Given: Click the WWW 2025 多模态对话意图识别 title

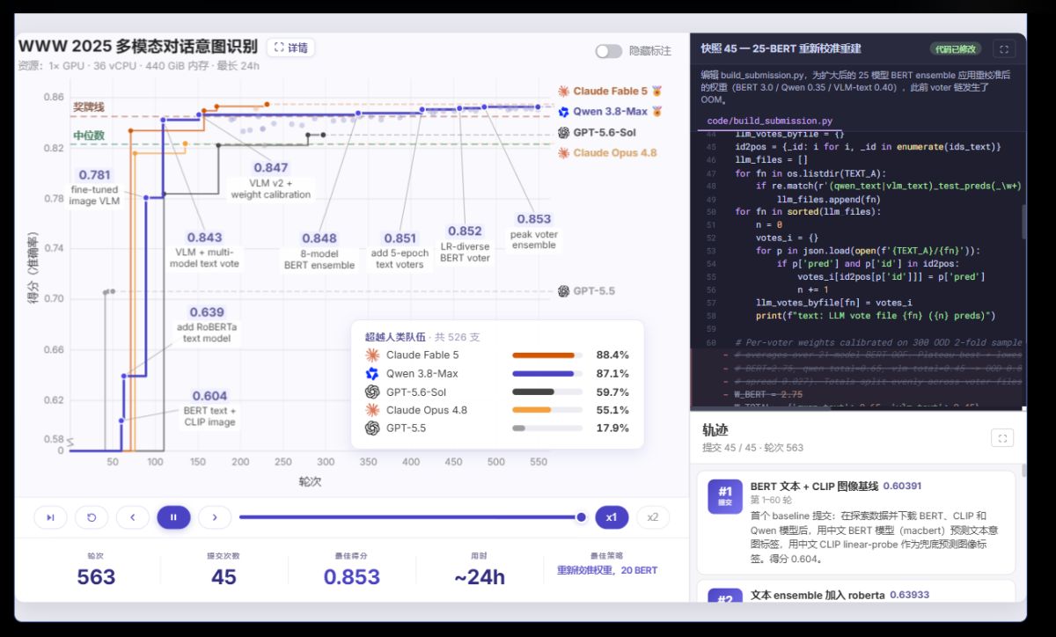Looking at the screenshot, I should (138, 47).
